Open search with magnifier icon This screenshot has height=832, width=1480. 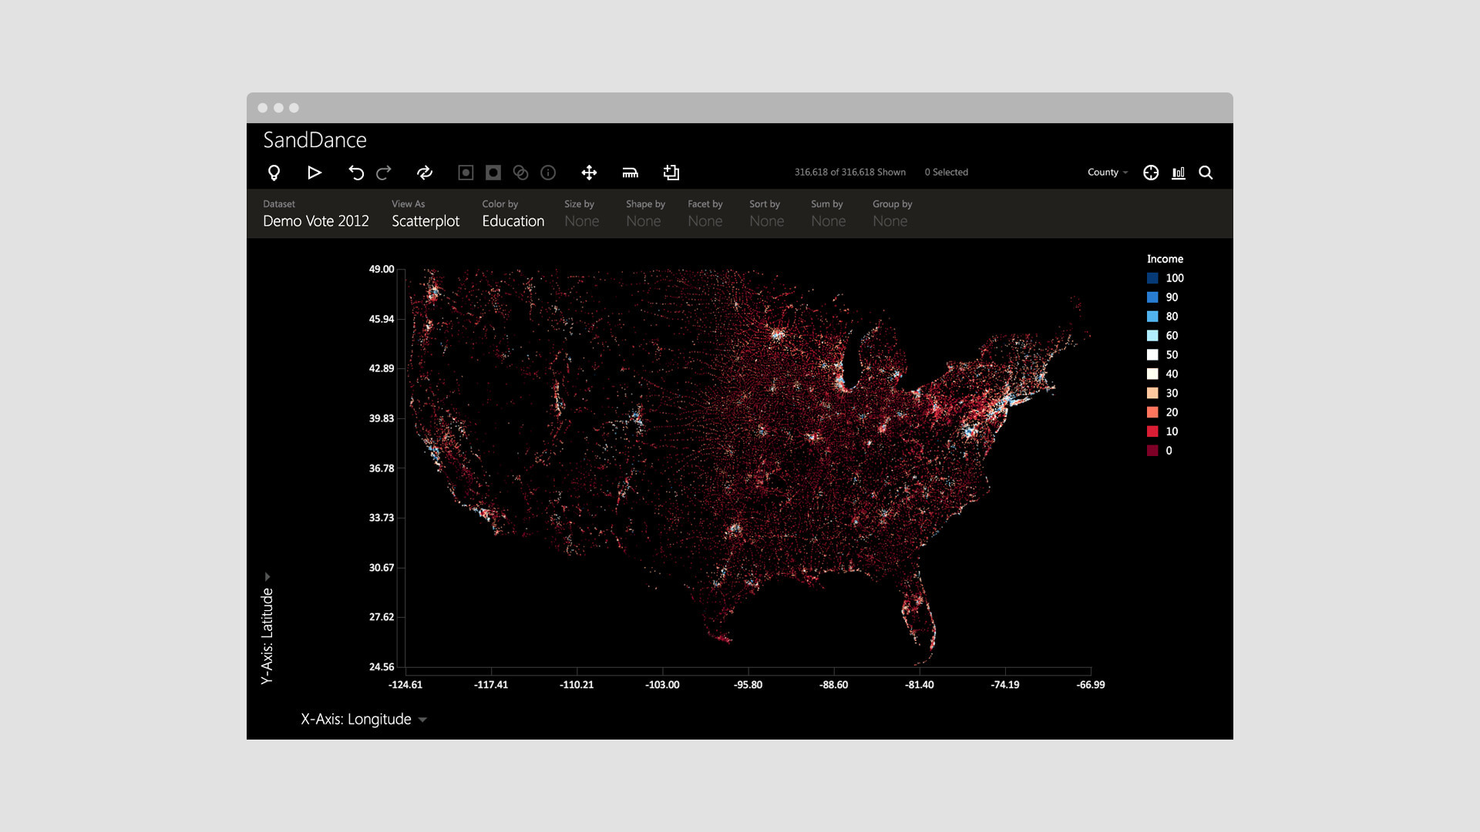coord(1206,173)
